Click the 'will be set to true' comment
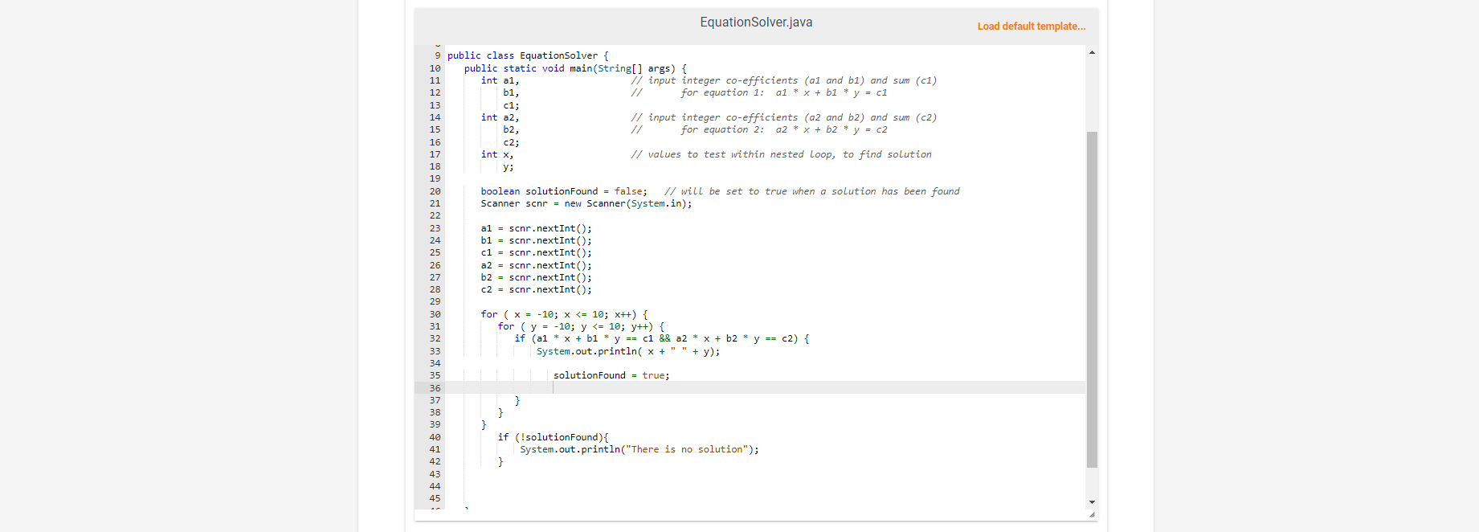The image size is (1479, 532). [x=812, y=191]
